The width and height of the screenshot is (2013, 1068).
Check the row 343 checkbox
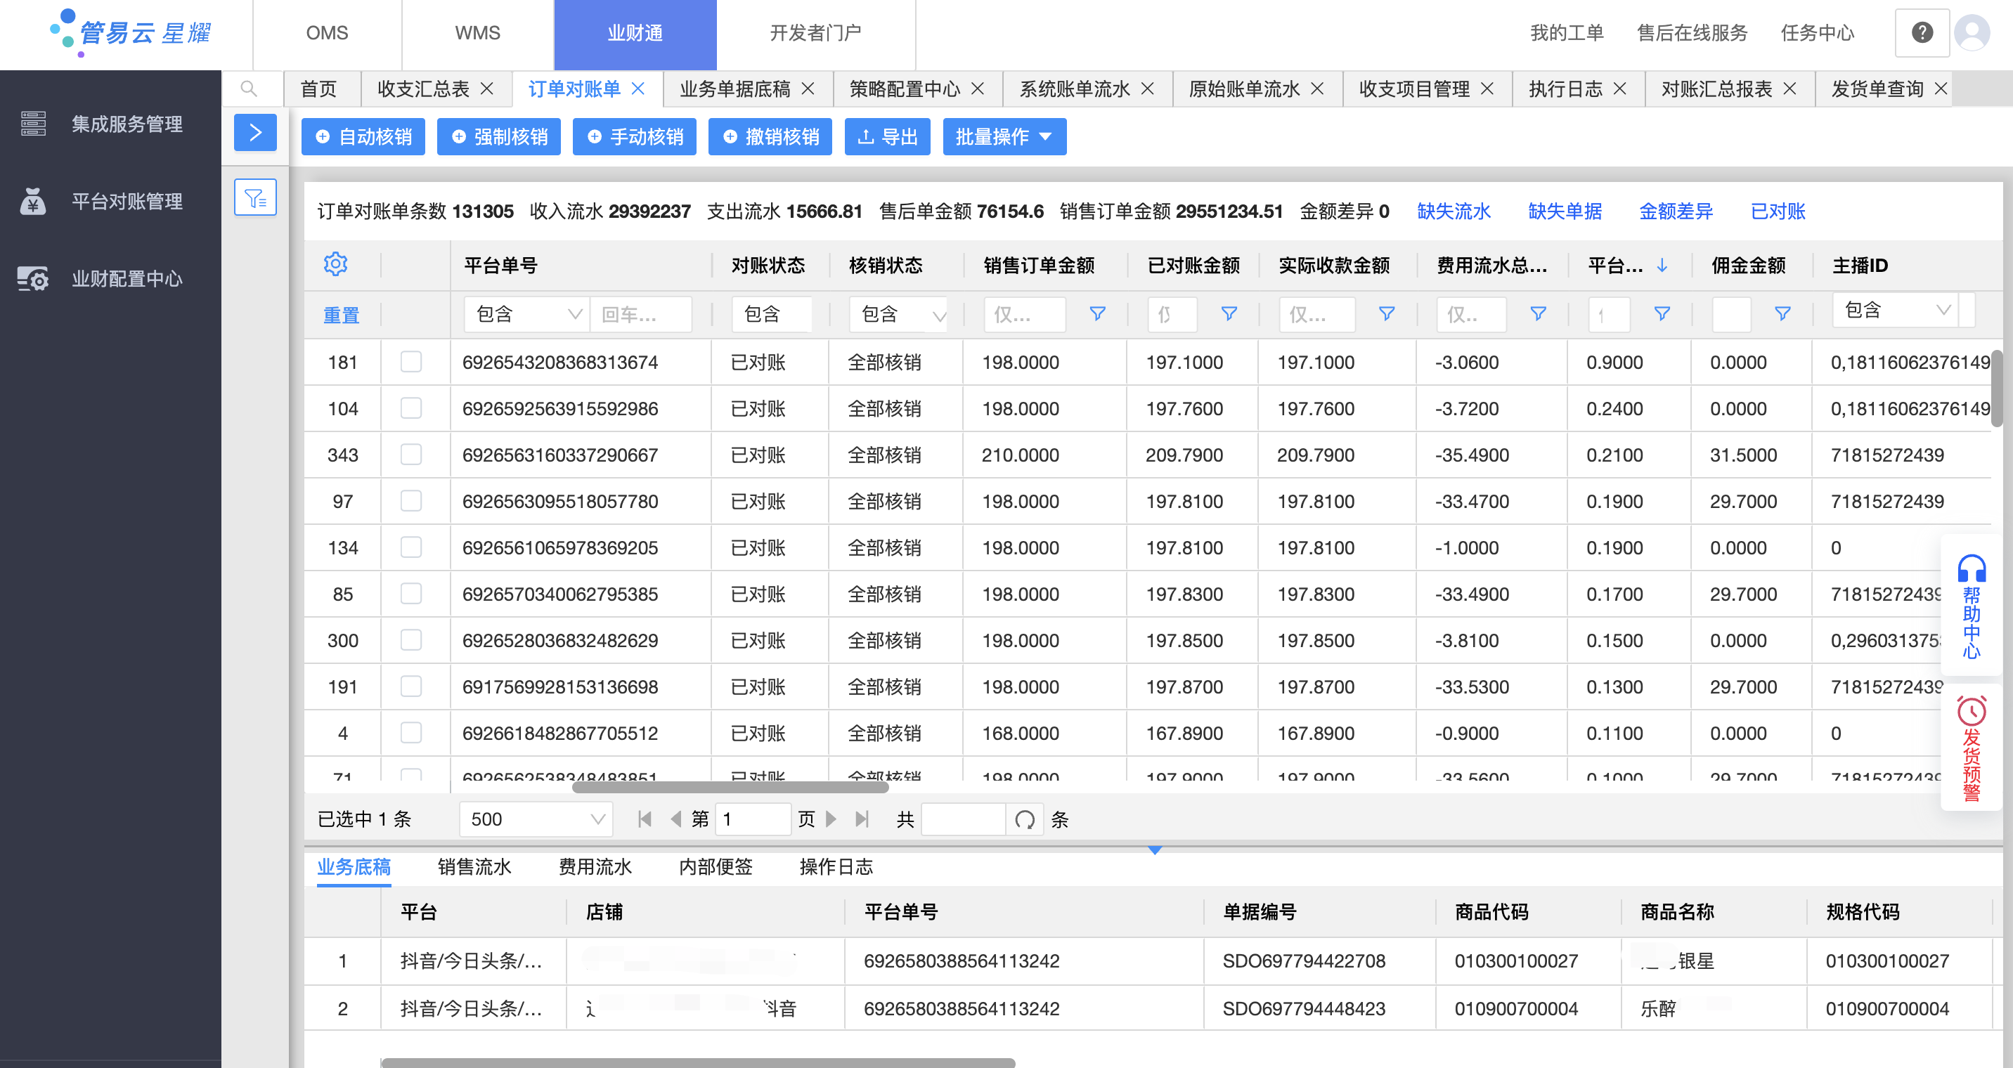(411, 455)
